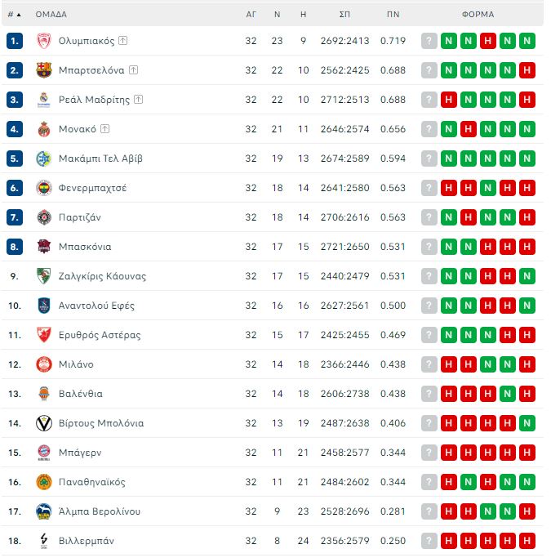Sort table by the # rank column

(14, 14)
